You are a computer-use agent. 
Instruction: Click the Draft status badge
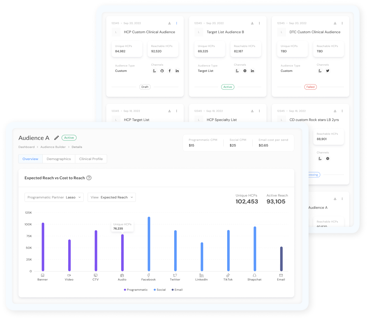coord(145,87)
